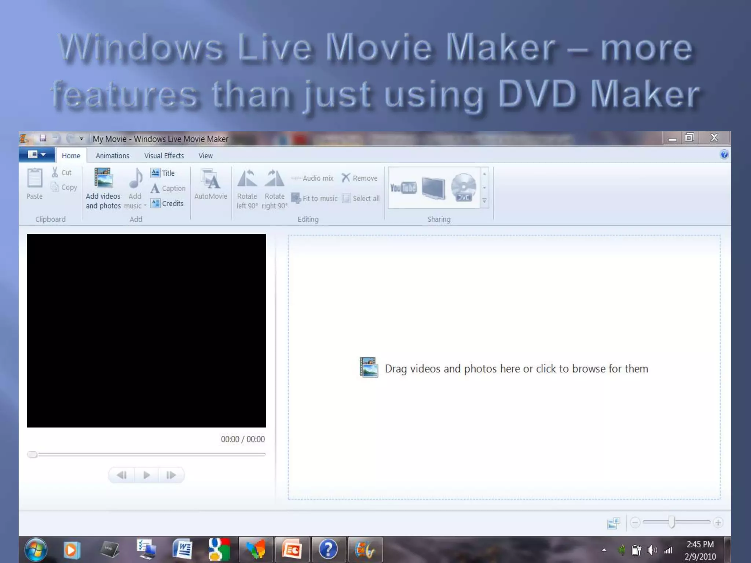
Task: Click the zoom time scale slider handle
Action: tap(671, 522)
